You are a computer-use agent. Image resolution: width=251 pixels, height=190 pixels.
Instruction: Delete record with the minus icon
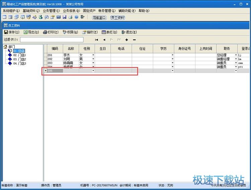click(x=134, y=40)
